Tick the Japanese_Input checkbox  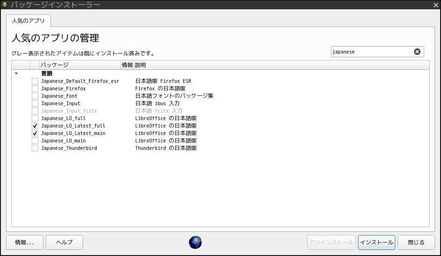[x=35, y=103]
